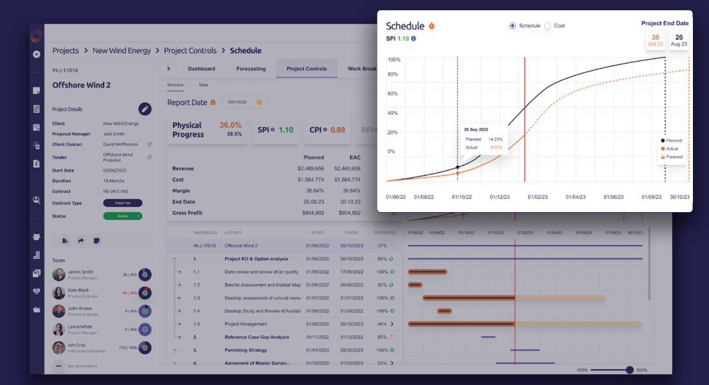Open the dollar invoice icon in sidebar
Viewport: 709px width, 385px height.
(x=37, y=164)
